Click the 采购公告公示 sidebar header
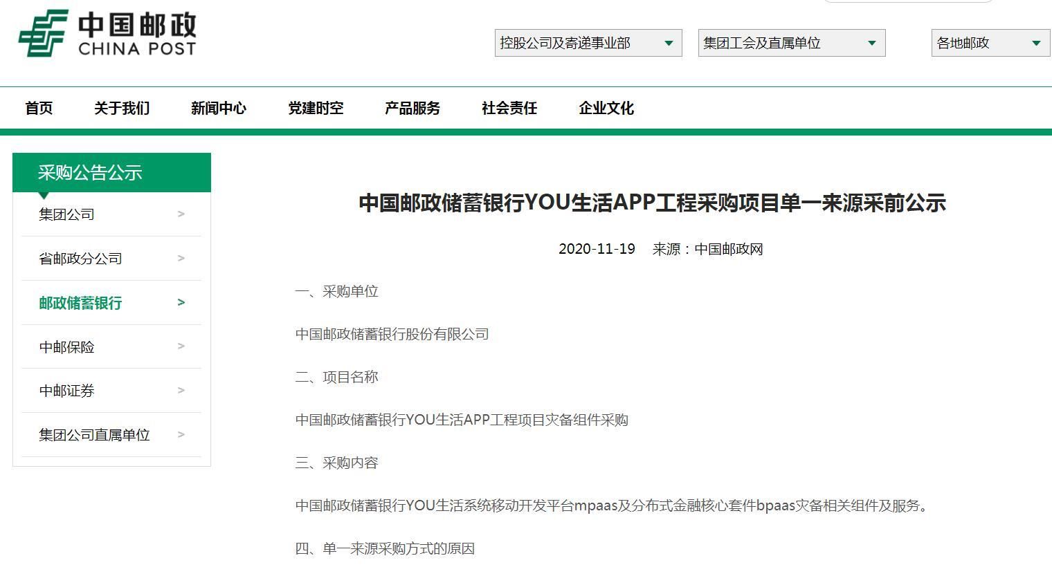1052x576 pixels. tap(111, 172)
